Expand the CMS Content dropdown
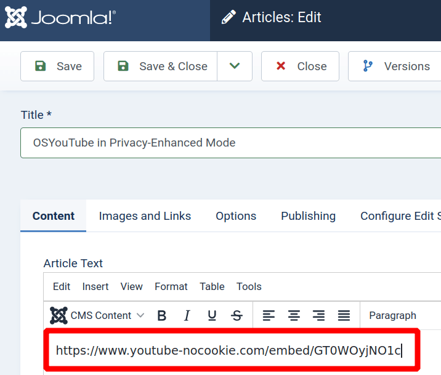The height and width of the screenshot is (375, 441). 97,315
